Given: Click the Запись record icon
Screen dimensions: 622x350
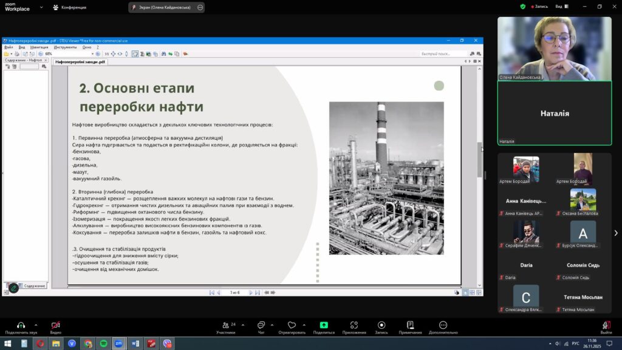Looking at the screenshot, I should (381, 325).
